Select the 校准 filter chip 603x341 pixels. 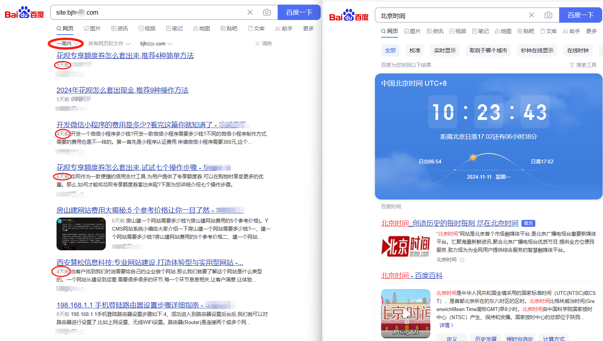[x=415, y=50]
